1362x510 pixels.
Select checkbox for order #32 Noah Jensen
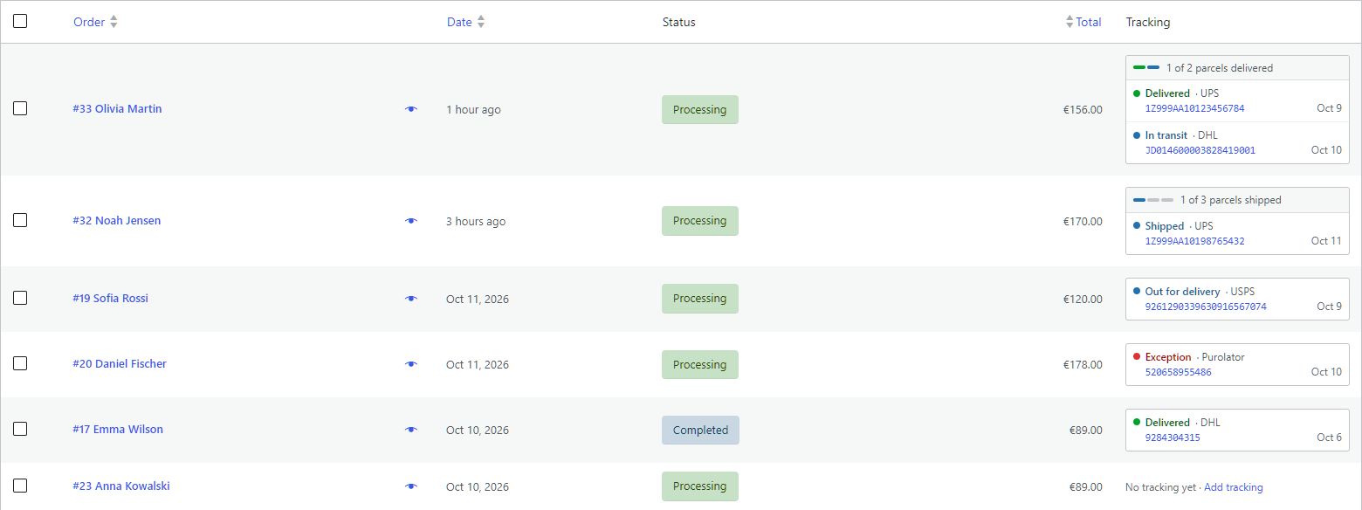pos(20,220)
